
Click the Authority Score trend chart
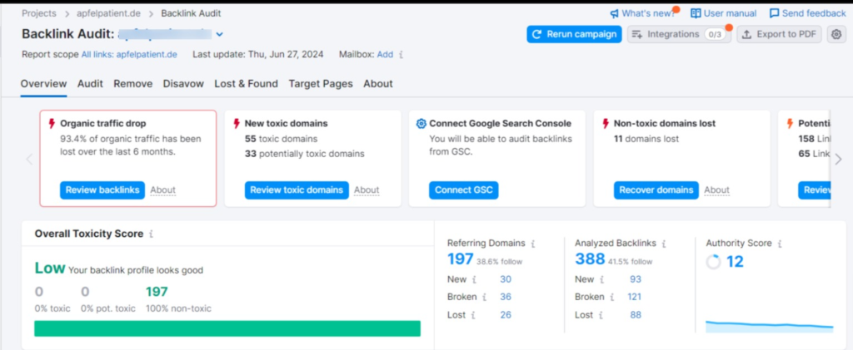click(769, 326)
